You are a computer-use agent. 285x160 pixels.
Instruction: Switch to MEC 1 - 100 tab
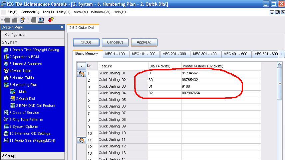(x=115, y=54)
